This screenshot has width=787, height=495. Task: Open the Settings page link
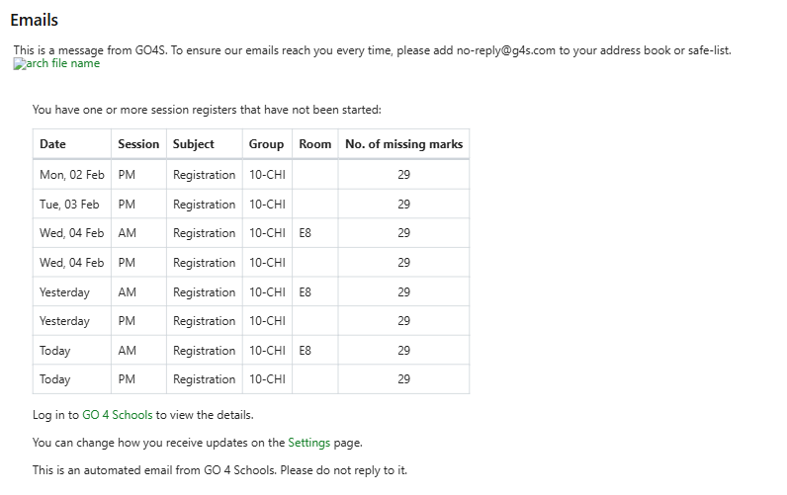[x=308, y=443]
